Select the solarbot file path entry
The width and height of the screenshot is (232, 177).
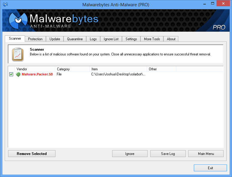coord(118,74)
